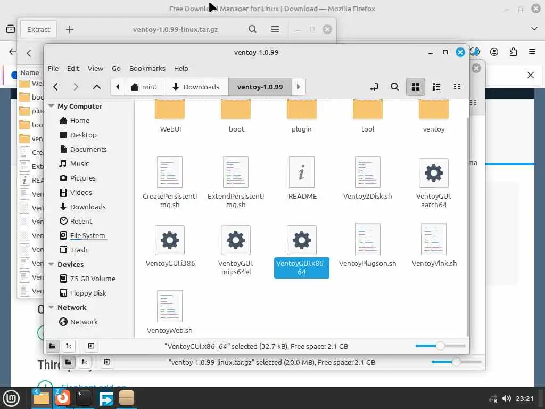Click vertical scrollbar of file view
The image size is (545, 409).
tap(467, 226)
